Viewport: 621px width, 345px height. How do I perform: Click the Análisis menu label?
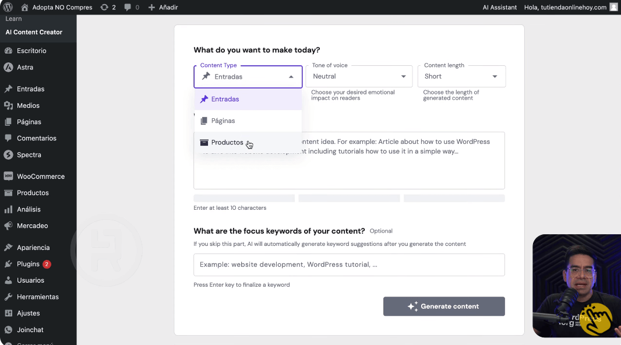point(29,209)
